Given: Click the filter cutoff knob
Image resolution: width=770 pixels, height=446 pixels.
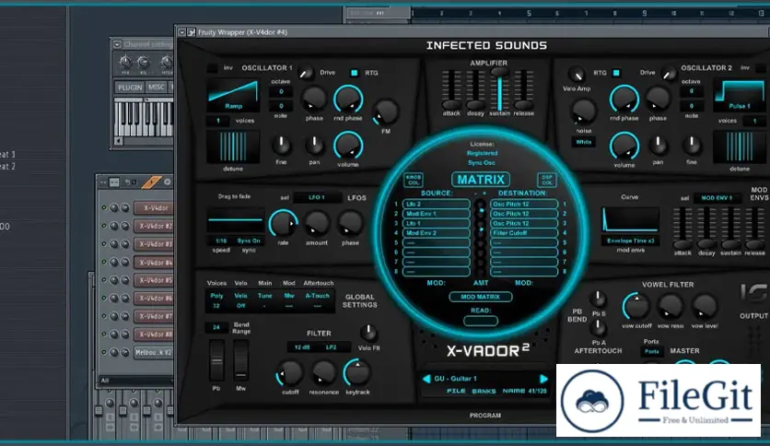Looking at the screenshot, I should pyautogui.click(x=290, y=373).
